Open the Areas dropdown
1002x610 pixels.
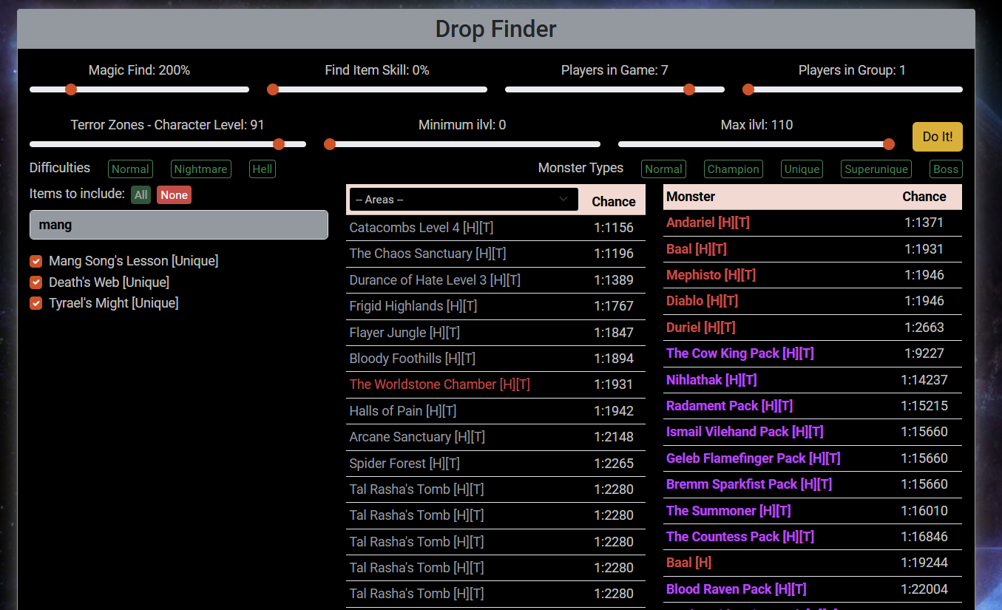pos(464,200)
